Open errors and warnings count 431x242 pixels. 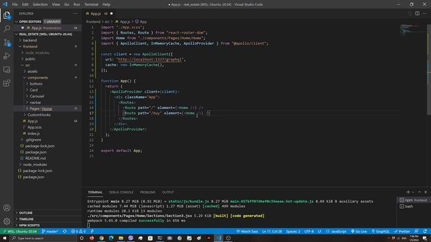[x=78, y=231]
